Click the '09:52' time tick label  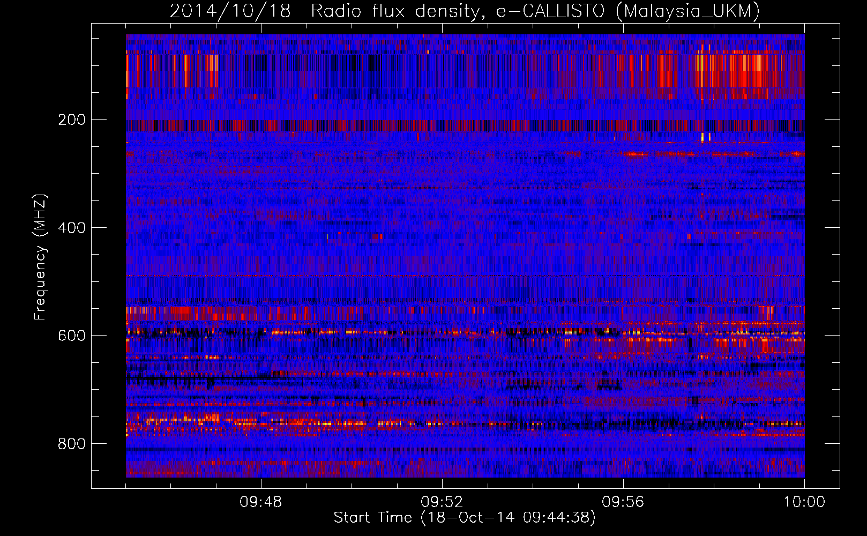pos(442,502)
